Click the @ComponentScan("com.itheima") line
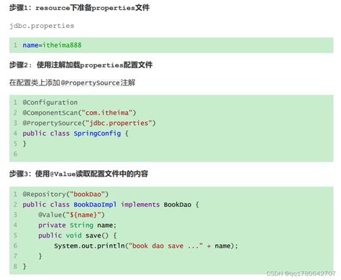Screen dimensions: 341x280 [79, 113]
